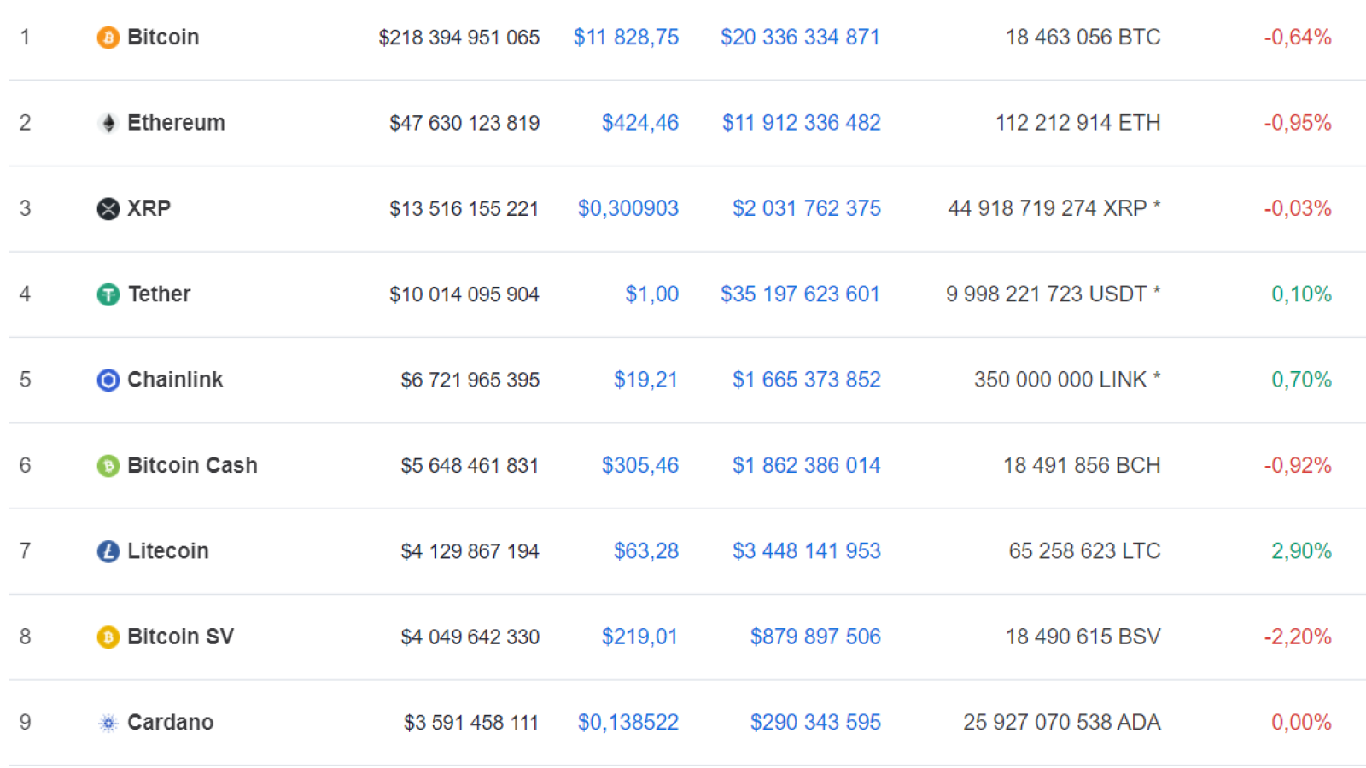This screenshot has width=1366, height=768.
Task: Open the XRP name link
Action: (149, 208)
